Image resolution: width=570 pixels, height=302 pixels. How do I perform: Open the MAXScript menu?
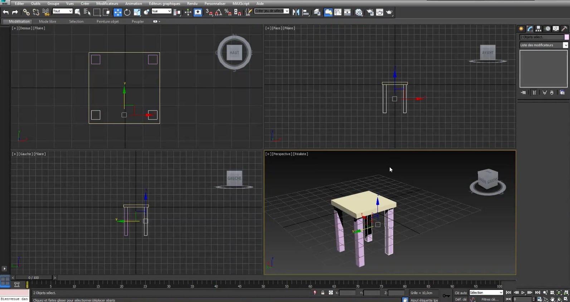coord(241,4)
